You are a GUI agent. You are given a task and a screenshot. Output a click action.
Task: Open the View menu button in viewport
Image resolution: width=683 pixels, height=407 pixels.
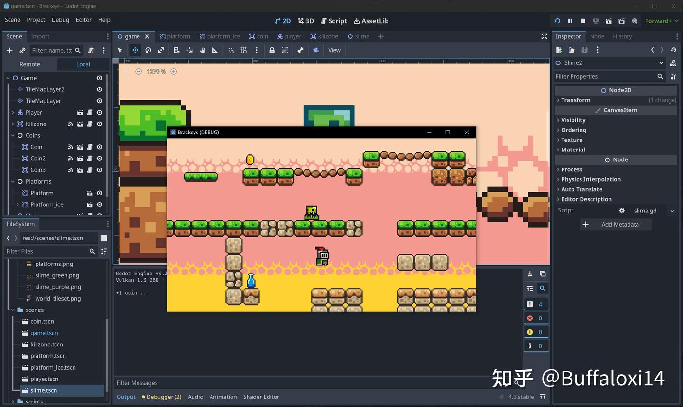334,50
